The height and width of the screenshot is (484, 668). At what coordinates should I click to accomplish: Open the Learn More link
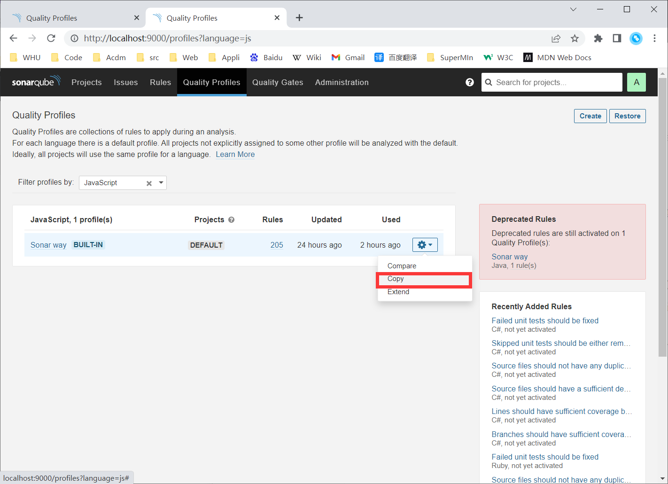[x=235, y=154]
